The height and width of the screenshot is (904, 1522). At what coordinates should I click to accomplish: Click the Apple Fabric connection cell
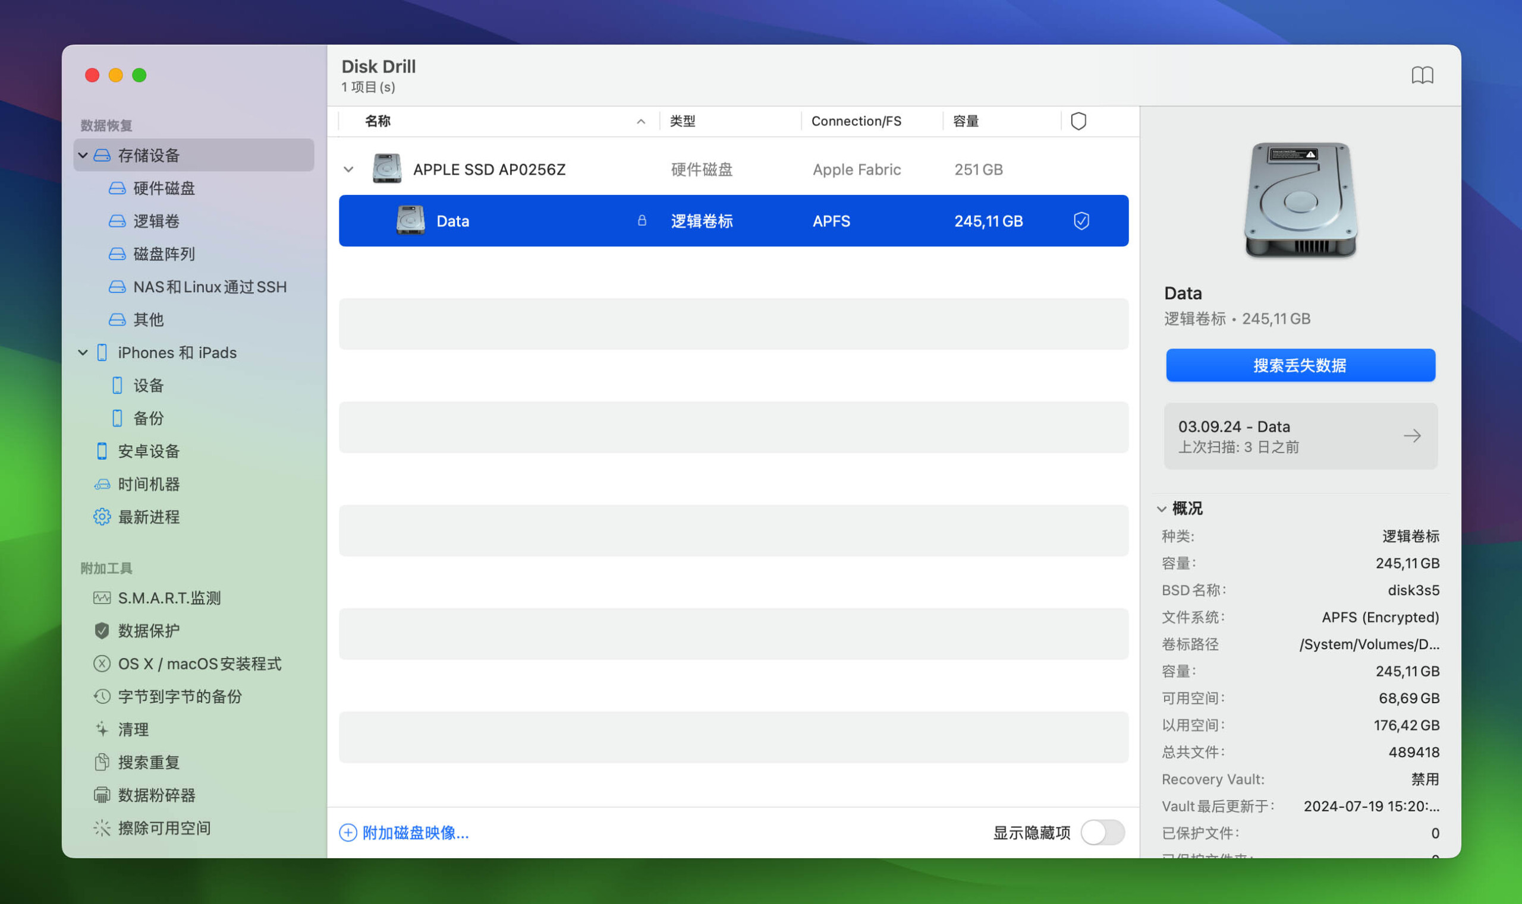pyautogui.click(x=856, y=169)
